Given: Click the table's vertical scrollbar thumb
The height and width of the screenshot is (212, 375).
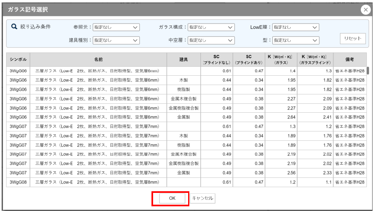Looking at the screenshot, I should point(368,71).
